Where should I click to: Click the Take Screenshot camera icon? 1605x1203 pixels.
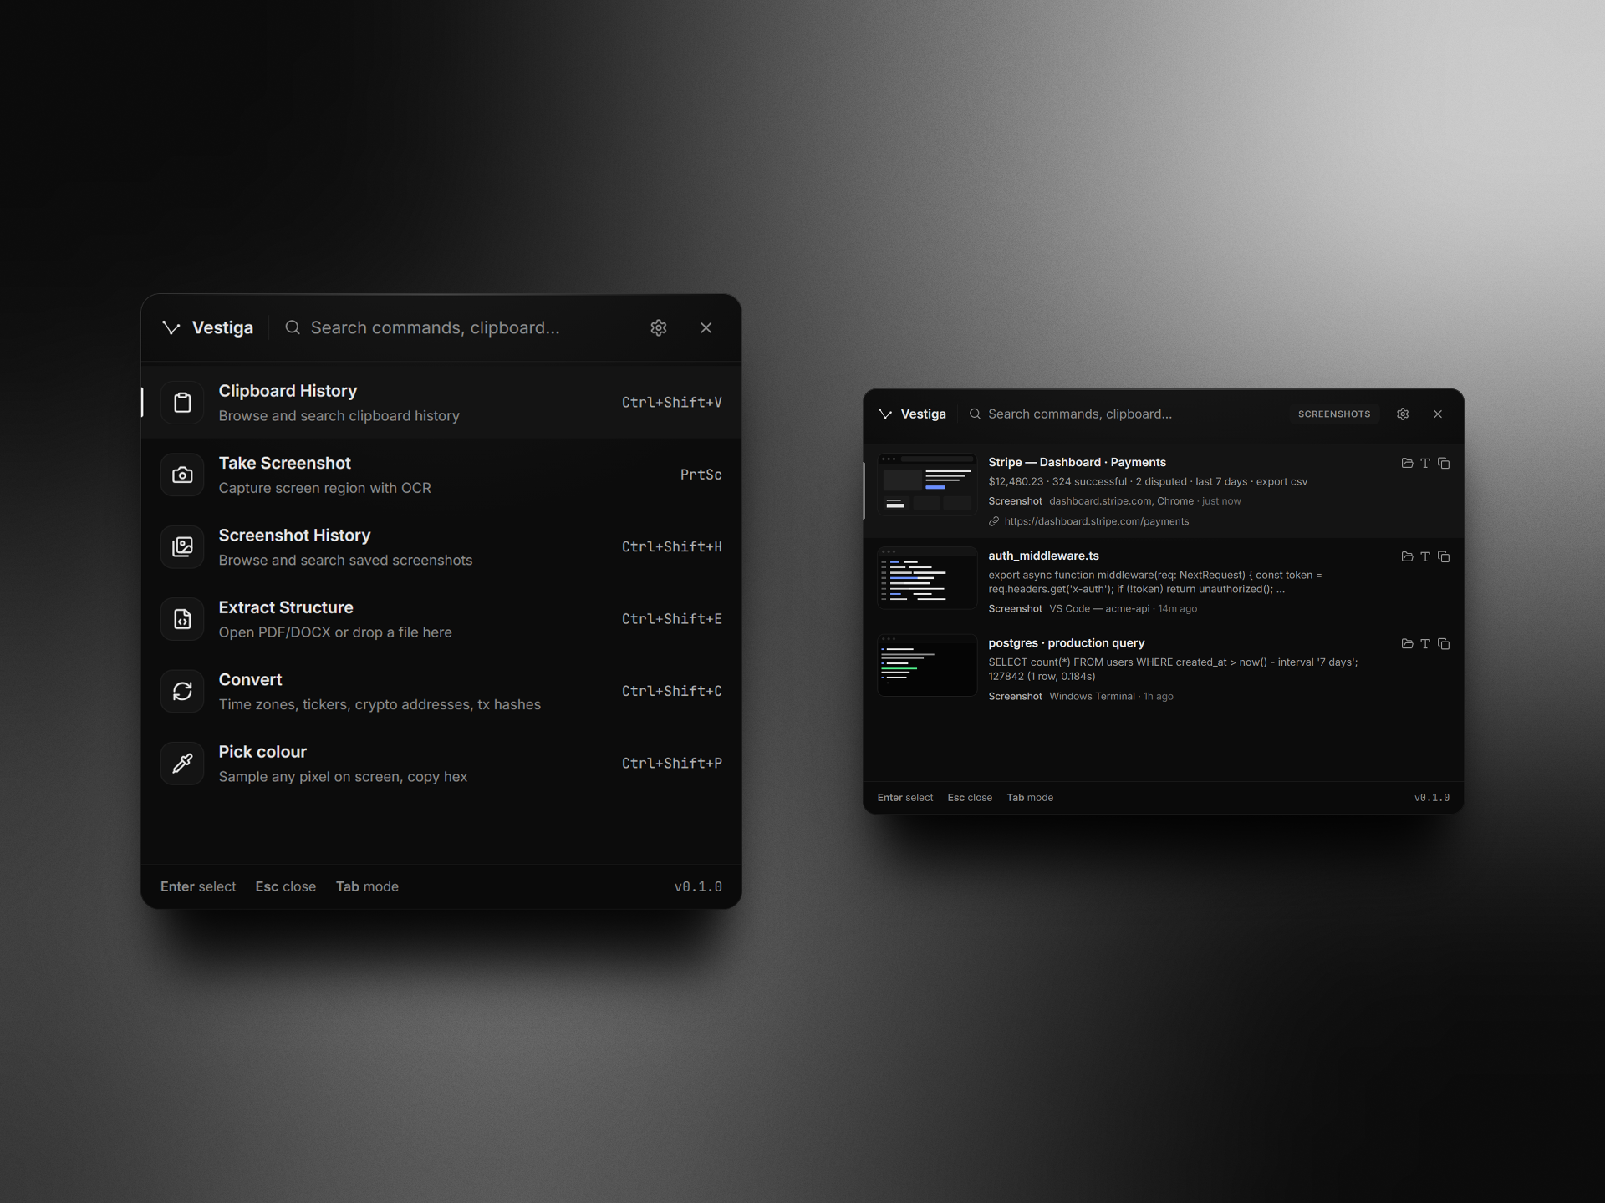pos(182,475)
